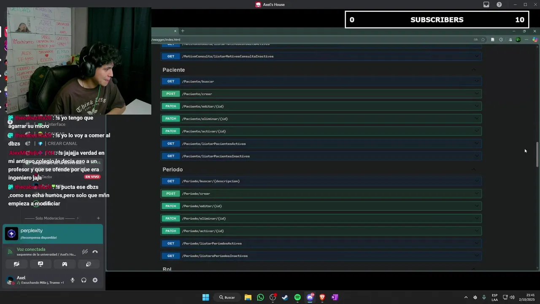This screenshot has width=540, height=304.
Task: Bookmark this page with the star icon
Action: point(483,40)
